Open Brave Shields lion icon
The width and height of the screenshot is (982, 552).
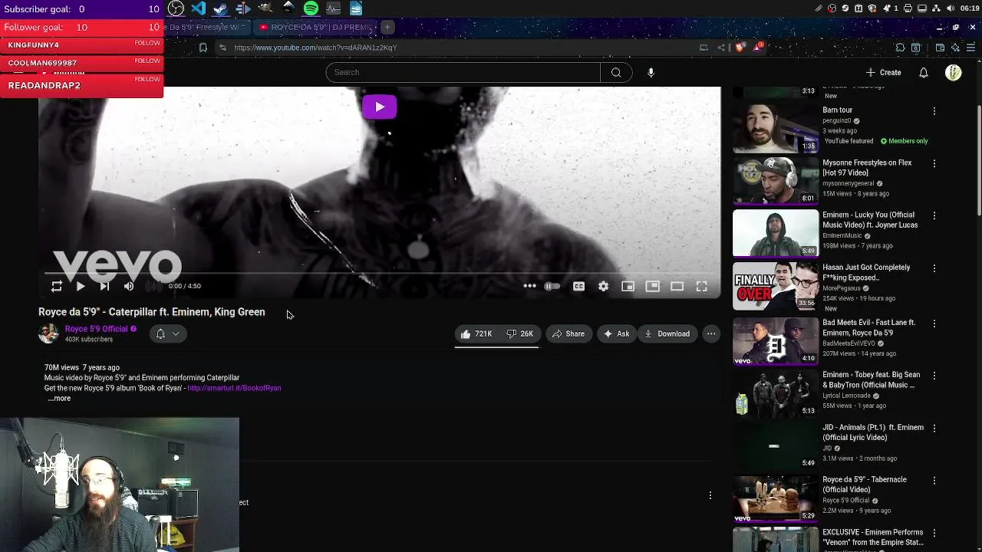pyautogui.click(x=740, y=48)
